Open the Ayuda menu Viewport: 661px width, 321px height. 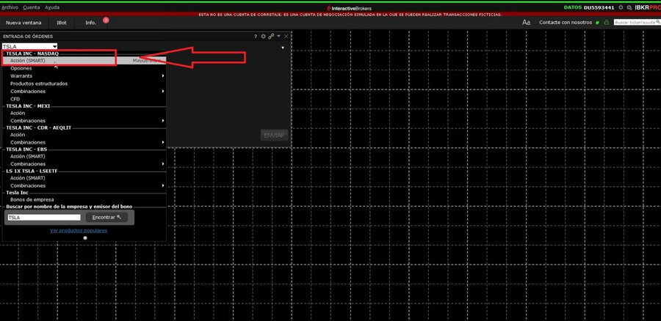52,7
